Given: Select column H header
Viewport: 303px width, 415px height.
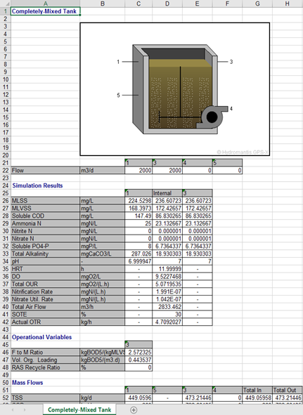Looking at the screenshot, I should 288,4.
